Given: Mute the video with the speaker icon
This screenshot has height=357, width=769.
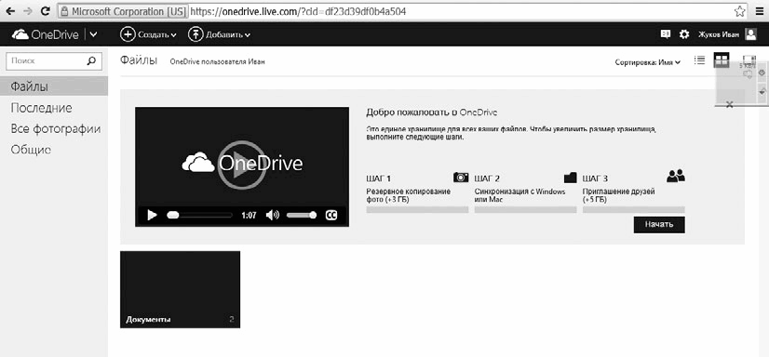Looking at the screenshot, I should point(272,215).
